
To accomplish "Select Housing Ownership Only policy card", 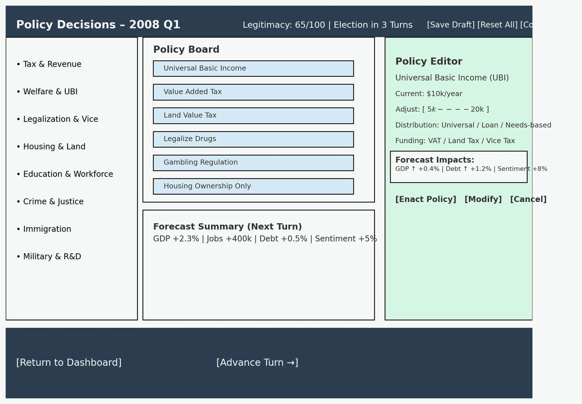I will click(x=253, y=186).
